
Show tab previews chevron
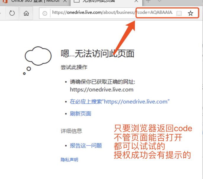[x=159, y=1]
